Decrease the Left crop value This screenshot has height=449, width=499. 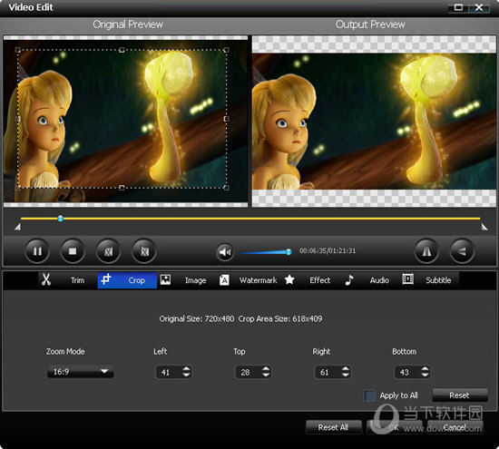186,376
